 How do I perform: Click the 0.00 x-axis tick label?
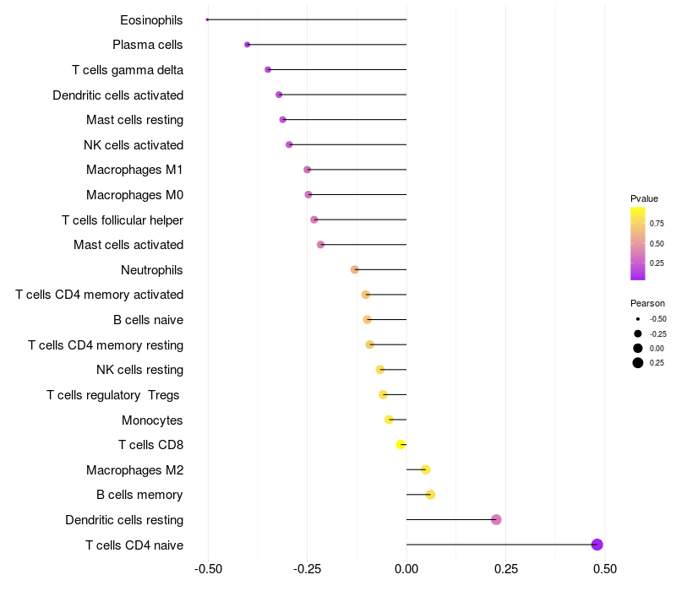tap(406, 569)
